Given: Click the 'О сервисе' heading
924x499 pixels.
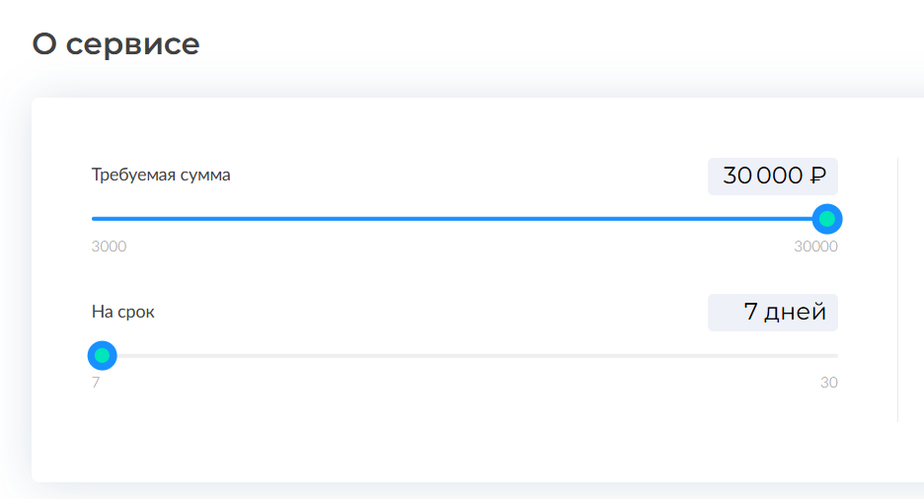Looking at the screenshot, I should [x=115, y=43].
